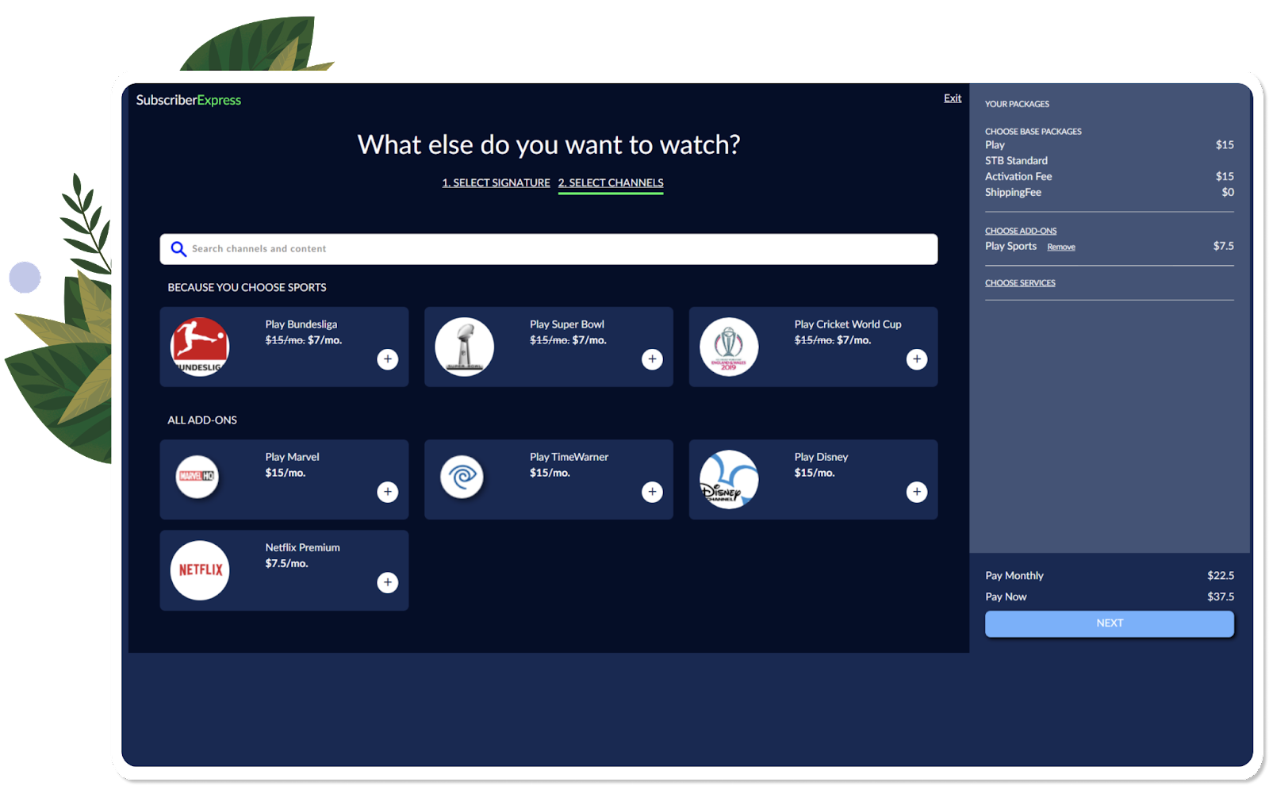
Task: Click the $22.5 monthly total
Action: [x=1221, y=576]
